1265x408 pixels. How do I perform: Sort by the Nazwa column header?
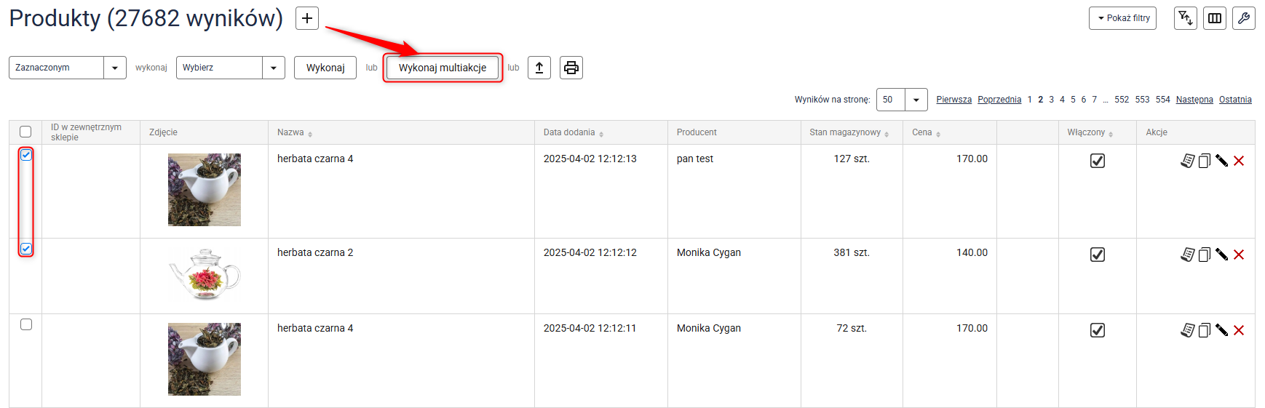point(291,132)
